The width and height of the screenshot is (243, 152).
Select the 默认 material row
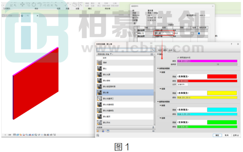pyautogui.click(x=125, y=68)
